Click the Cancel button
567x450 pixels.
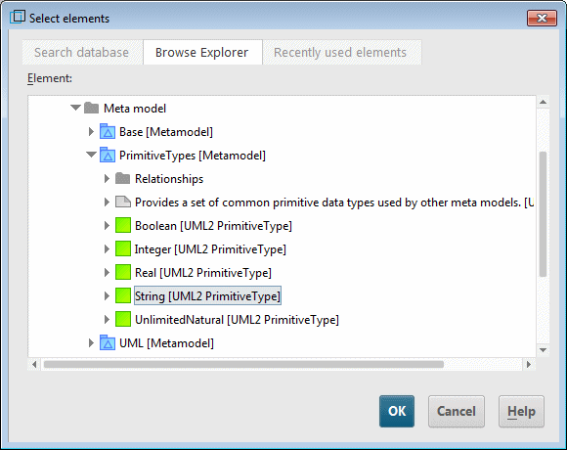457,411
